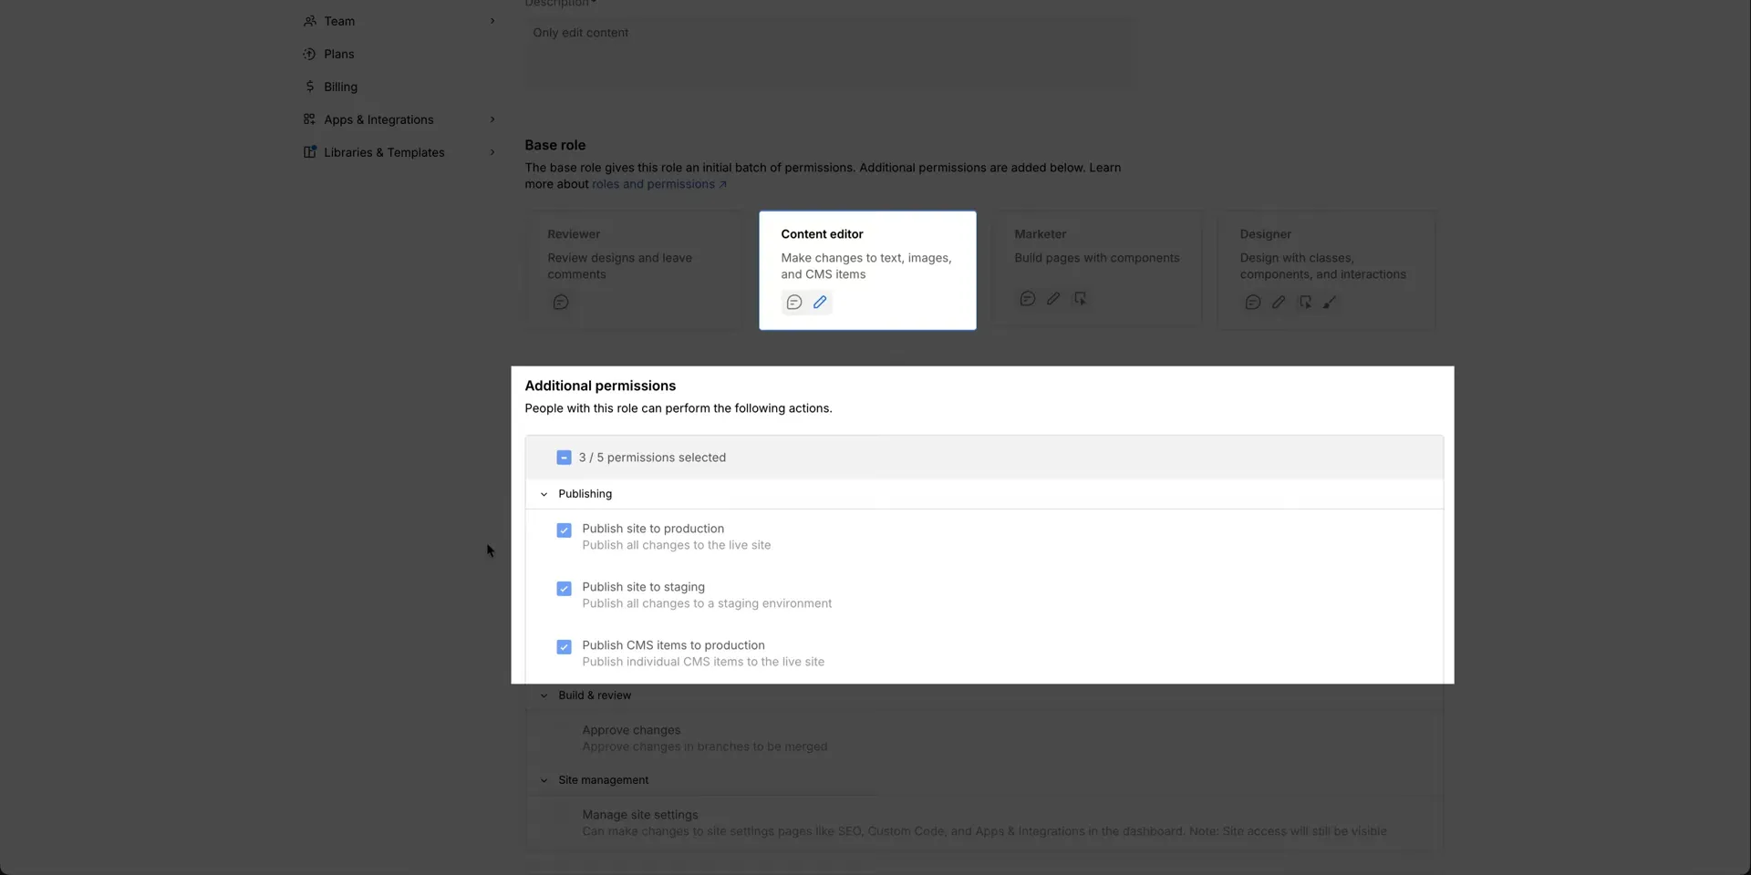
Task: Click the comment icon on Reviewer card
Action: coord(561,303)
